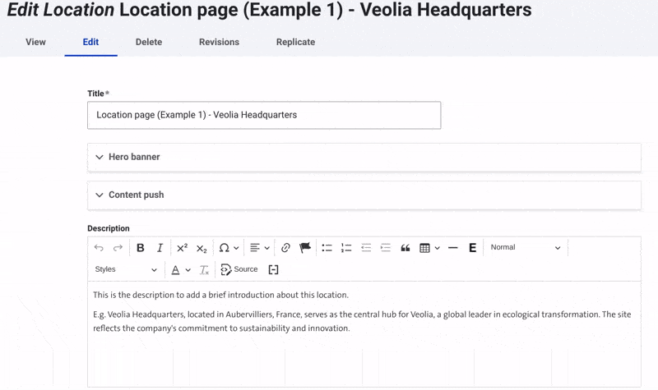Viewport: 658px width, 390px height.
Task: Open the Normal heading format dropdown
Action: (525, 248)
